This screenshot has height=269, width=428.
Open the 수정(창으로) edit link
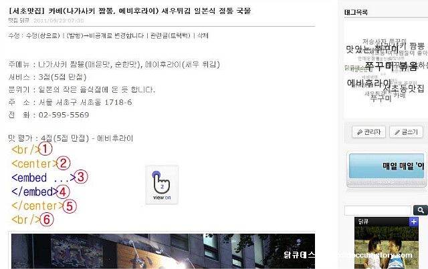[43, 35]
